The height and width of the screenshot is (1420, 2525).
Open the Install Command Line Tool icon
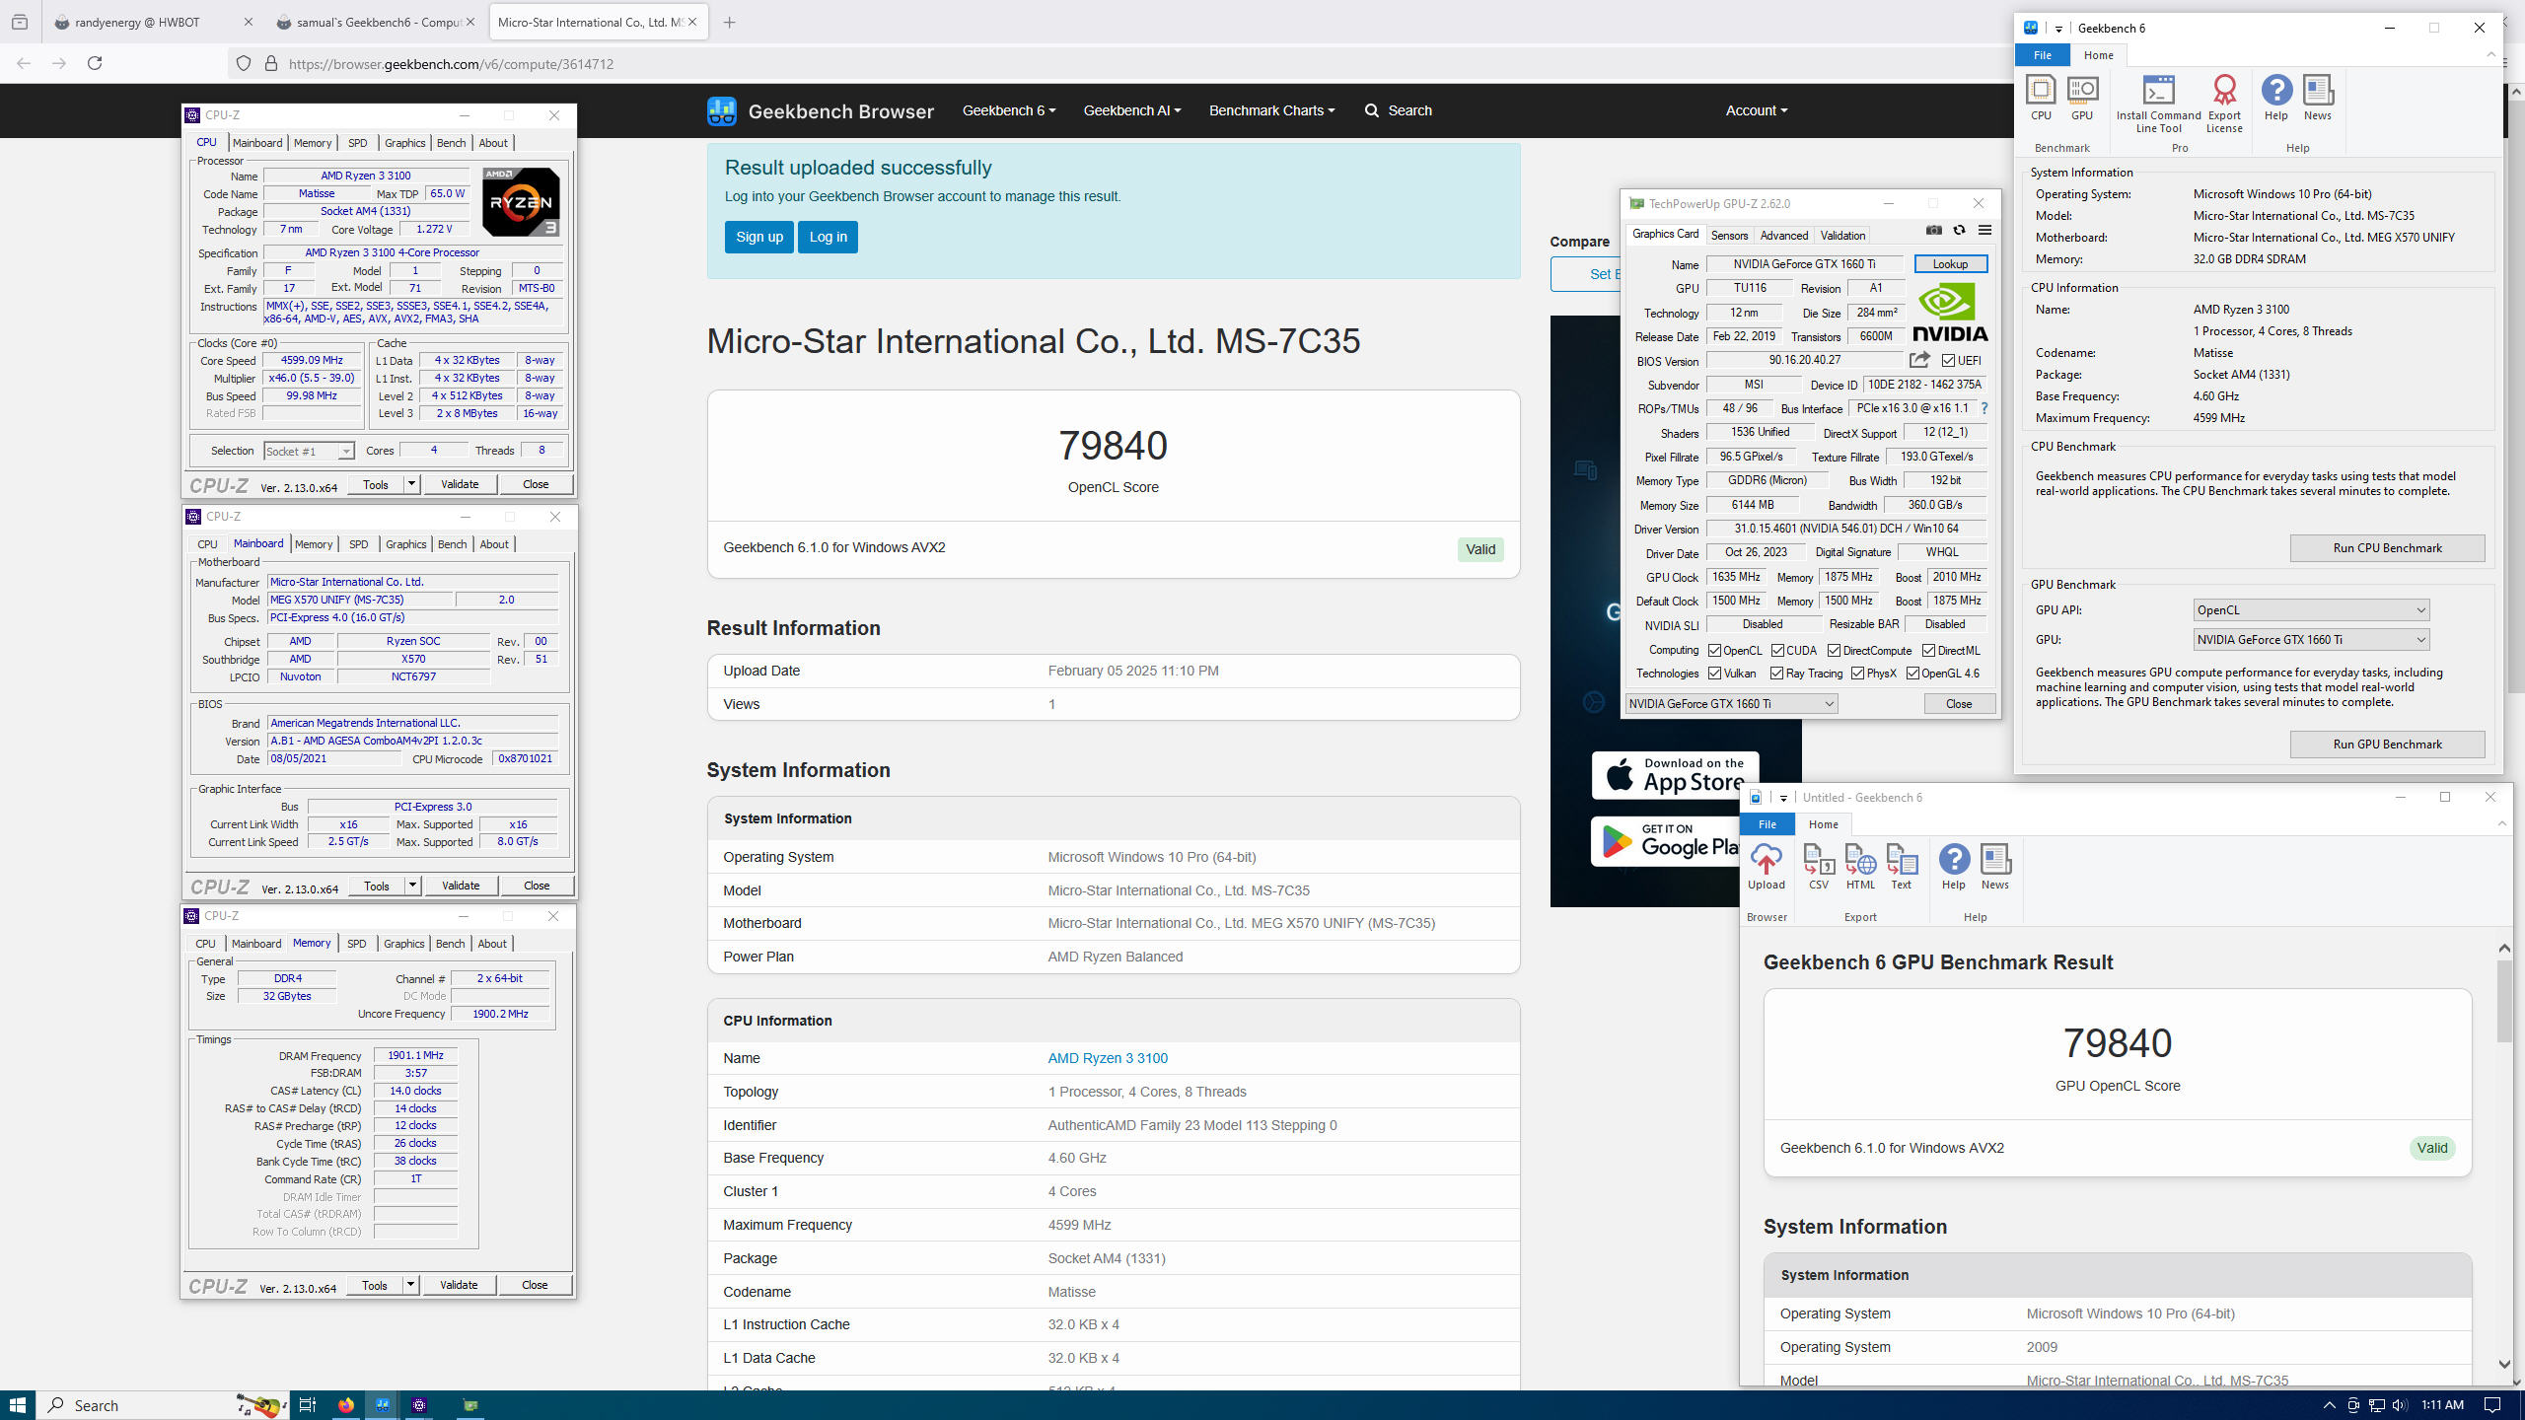[2158, 104]
